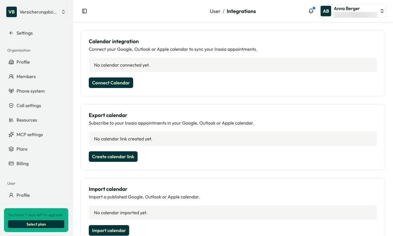Click the Organization section label

pyautogui.click(x=19, y=50)
